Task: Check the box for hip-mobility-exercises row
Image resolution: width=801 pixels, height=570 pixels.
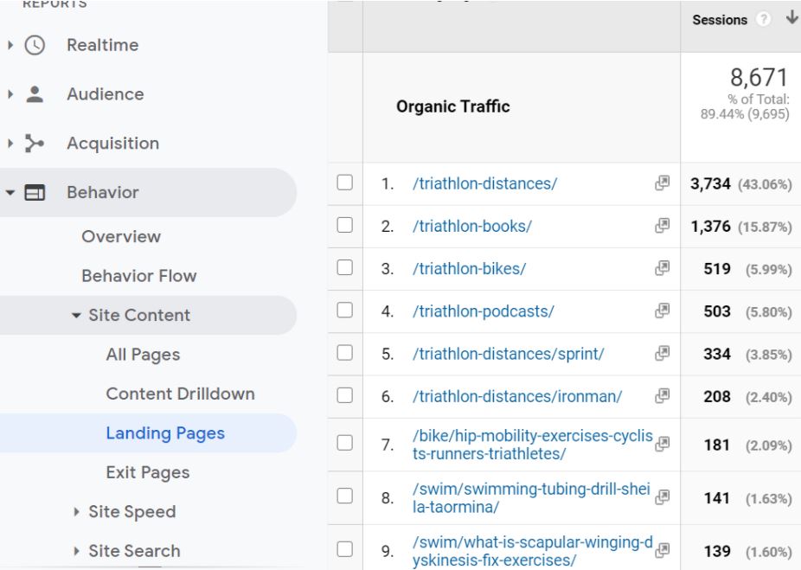Action: point(345,443)
